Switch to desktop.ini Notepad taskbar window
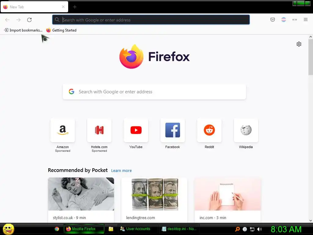 click(179, 229)
